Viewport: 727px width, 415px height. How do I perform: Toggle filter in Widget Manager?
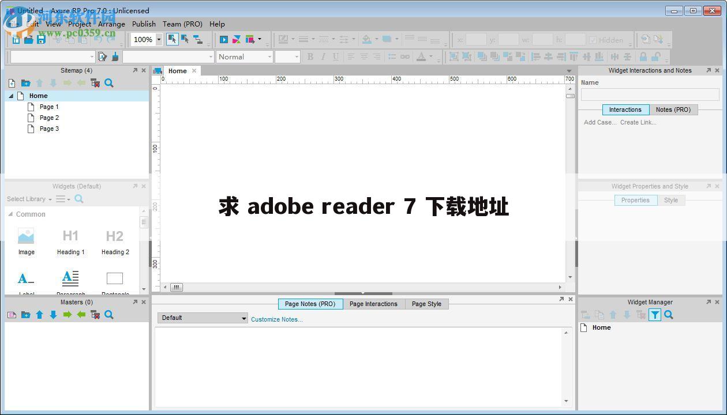click(655, 315)
